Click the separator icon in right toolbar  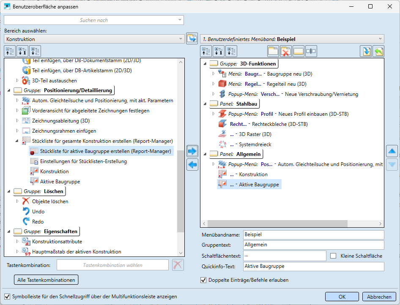[311, 52]
